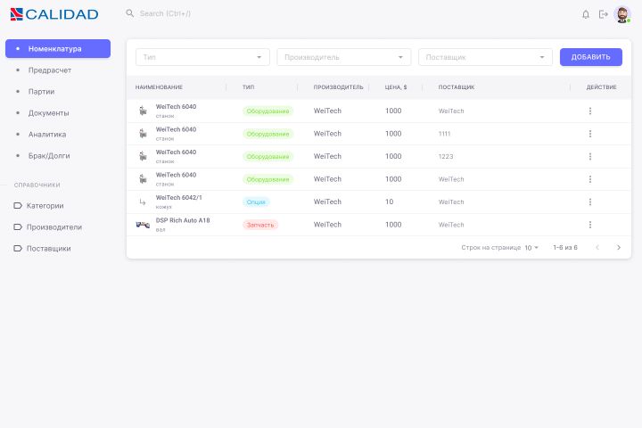
Task: Click the Опция type badge
Action: tap(256, 202)
